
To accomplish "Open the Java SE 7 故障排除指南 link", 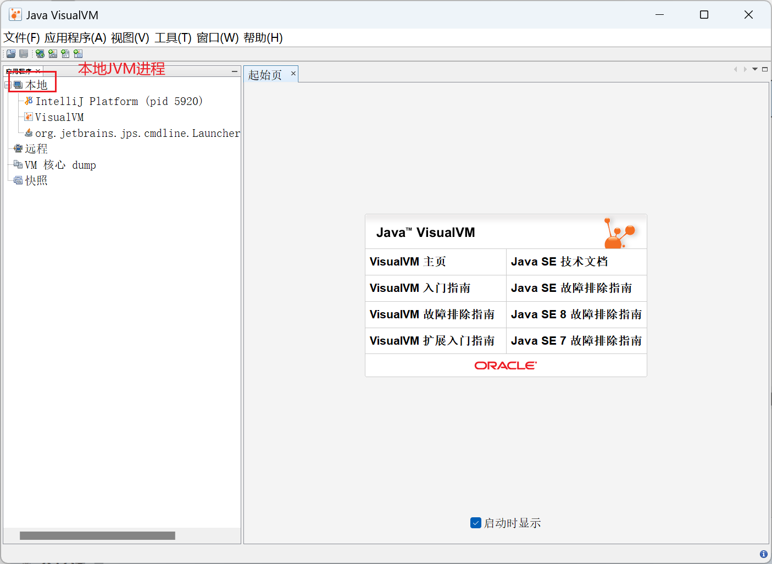I will (x=576, y=341).
